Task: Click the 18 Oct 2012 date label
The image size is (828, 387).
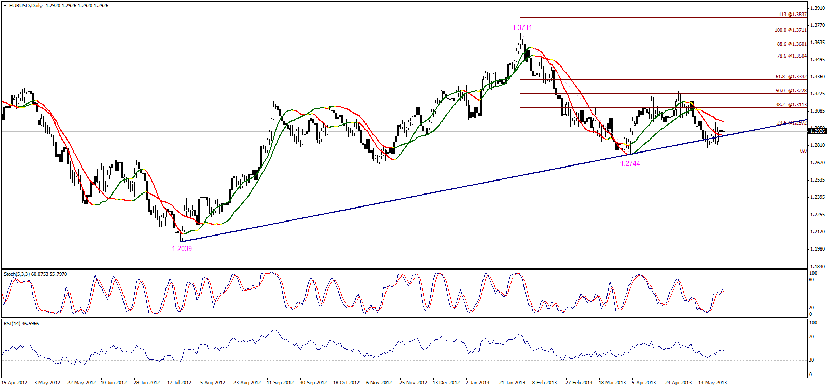Action: [347, 383]
